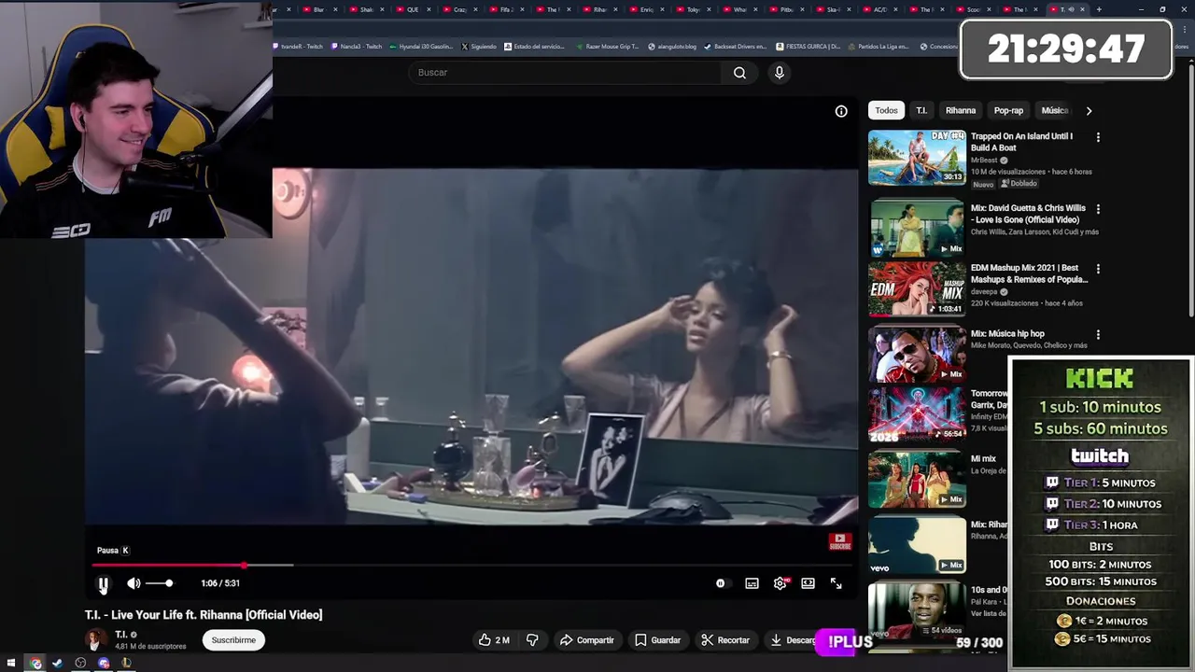Click the Compartir share button
Image resolution: width=1195 pixels, height=672 pixels.
pyautogui.click(x=586, y=640)
